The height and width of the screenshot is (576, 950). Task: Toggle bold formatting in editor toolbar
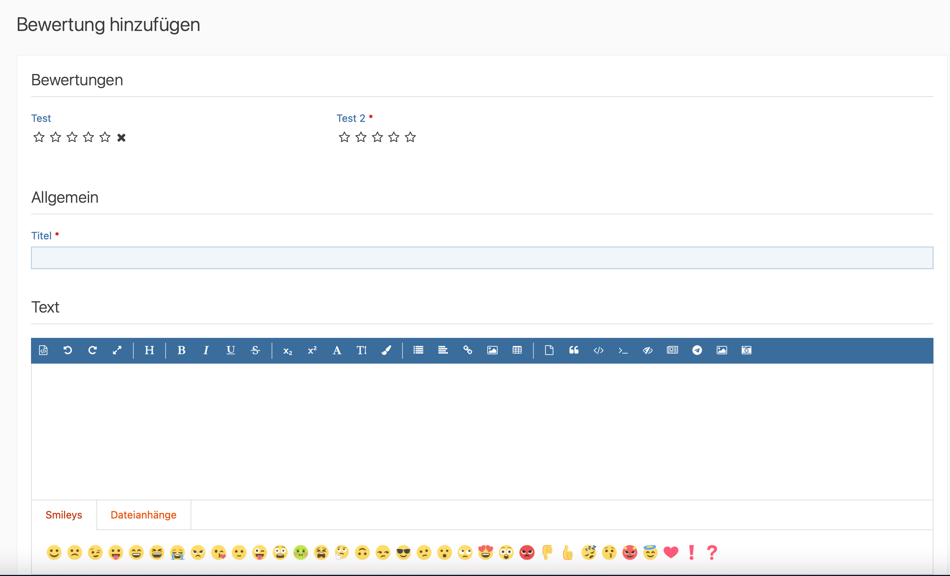[x=181, y=350]
